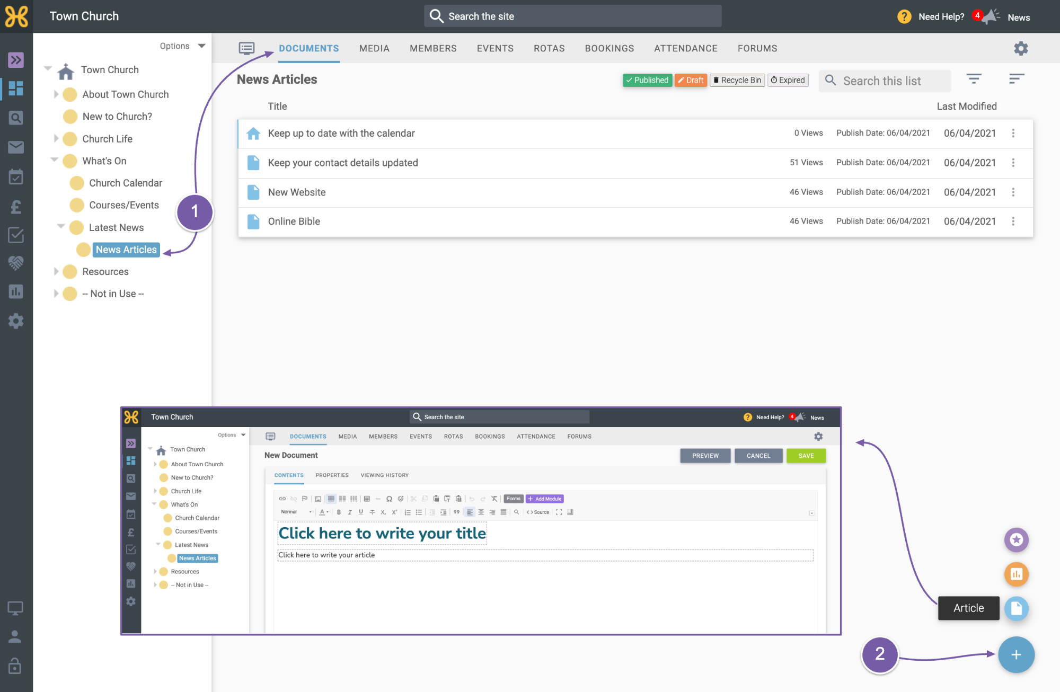
Task: Toggle the Recycle Bin filter
Action: click(x=737, y=80)
